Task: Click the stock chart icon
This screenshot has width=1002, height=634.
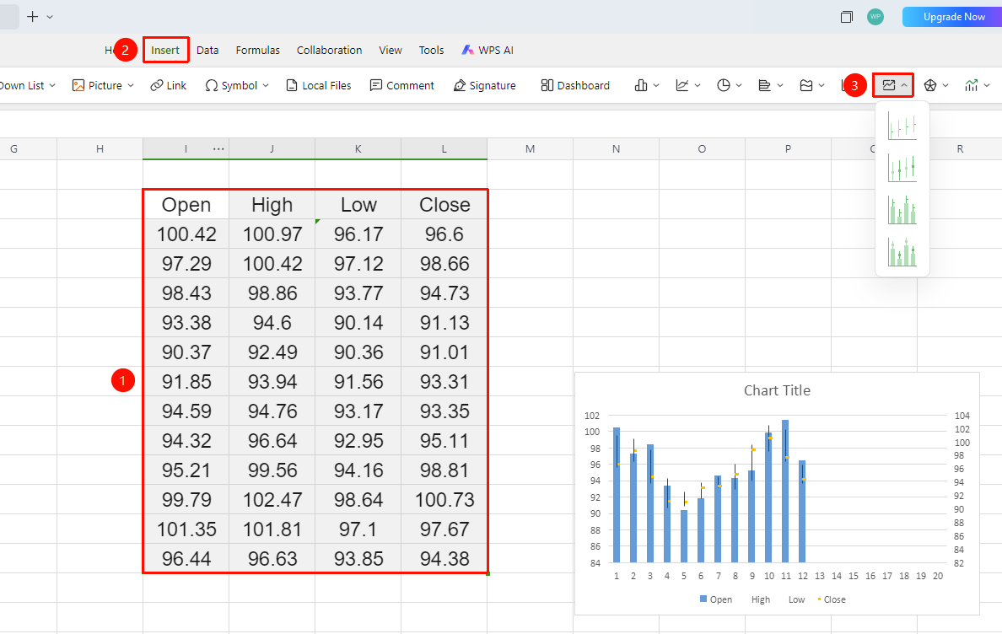Action: (889, 85)
